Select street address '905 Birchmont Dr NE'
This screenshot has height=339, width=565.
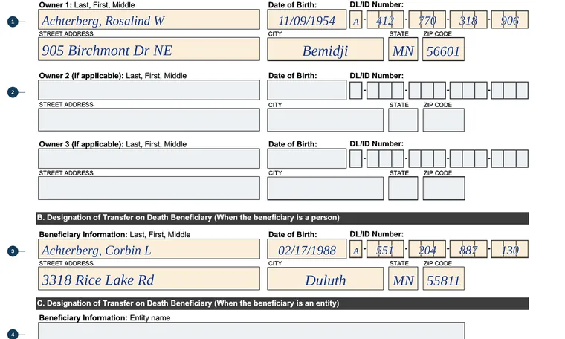tap(149, 49)
